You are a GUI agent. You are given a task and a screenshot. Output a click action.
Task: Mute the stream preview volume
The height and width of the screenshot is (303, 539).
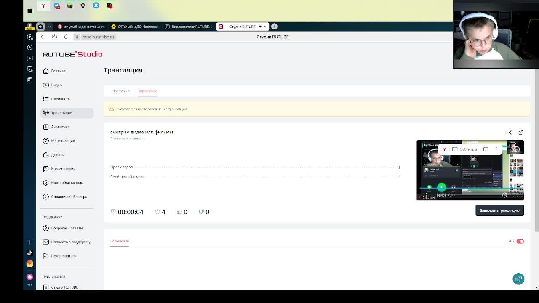(451, 195)
